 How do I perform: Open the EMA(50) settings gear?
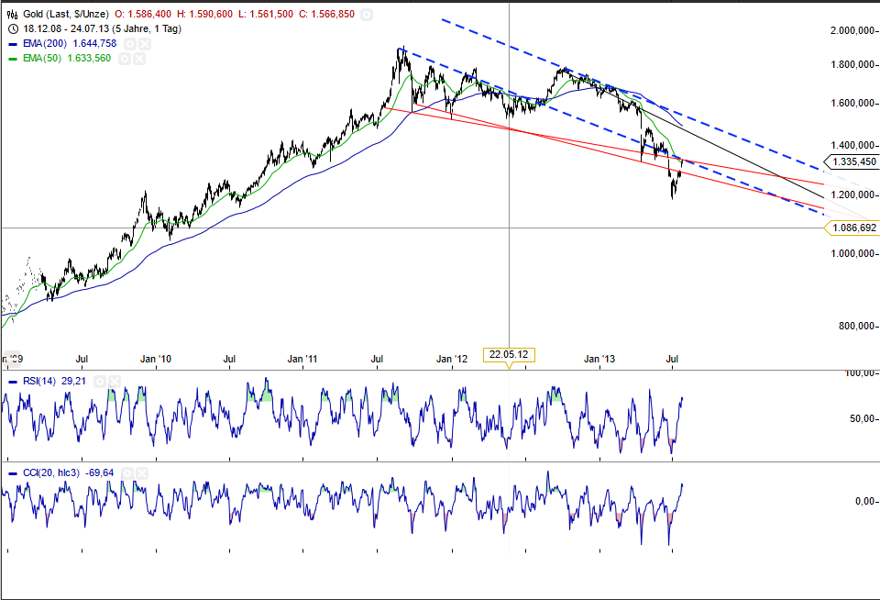click(125, 58)
